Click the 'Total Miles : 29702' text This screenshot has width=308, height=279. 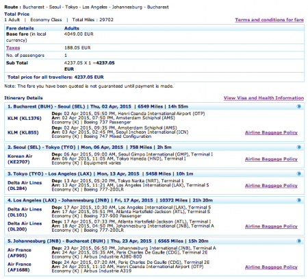tap(92, 20)
